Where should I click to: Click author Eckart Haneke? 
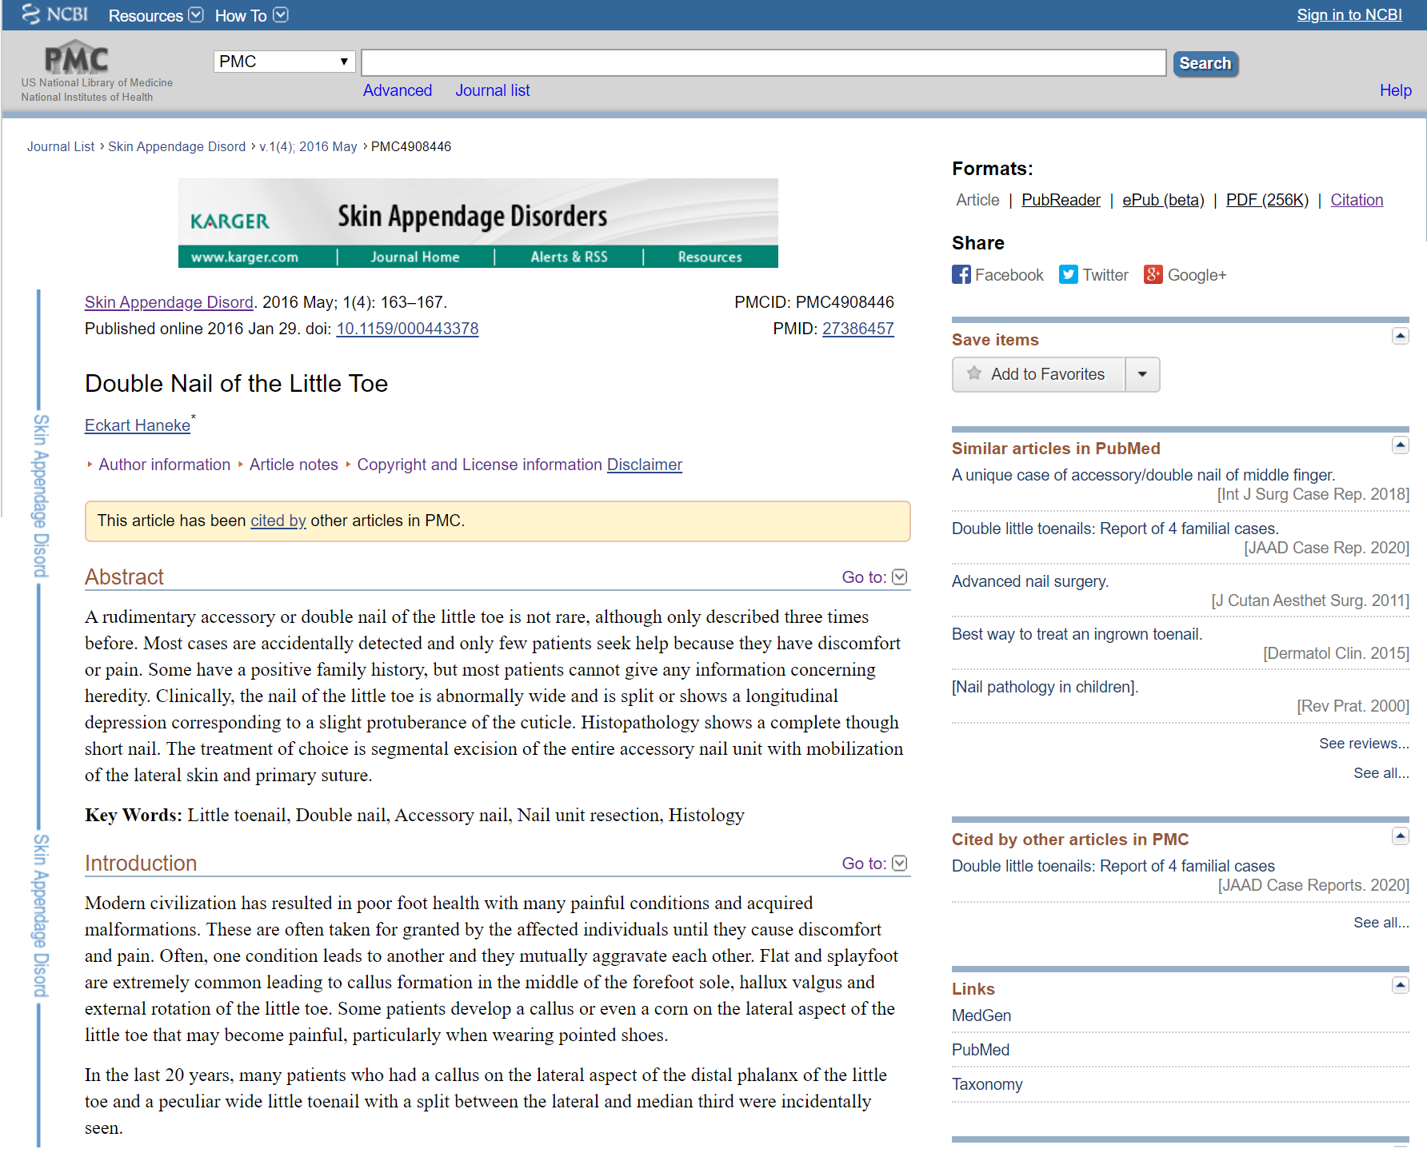(x=138, y=425)
